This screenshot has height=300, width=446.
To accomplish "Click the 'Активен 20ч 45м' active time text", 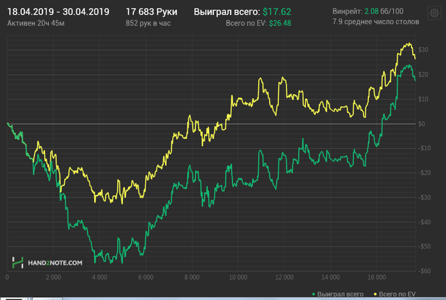I will (36, 24).
